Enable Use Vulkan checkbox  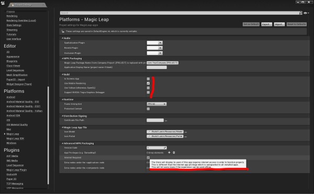point(148,88)
